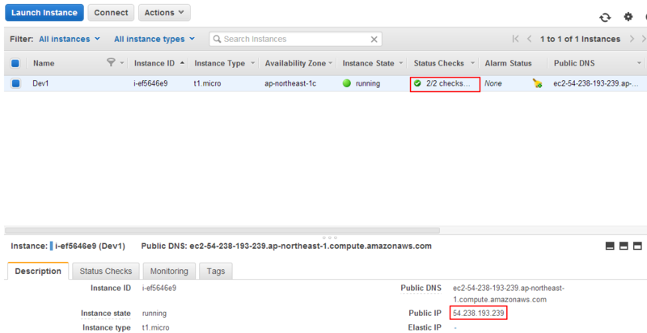
Task: Clear the search box with the X icon
Action: pyautogui.click(x=374, y=40)
